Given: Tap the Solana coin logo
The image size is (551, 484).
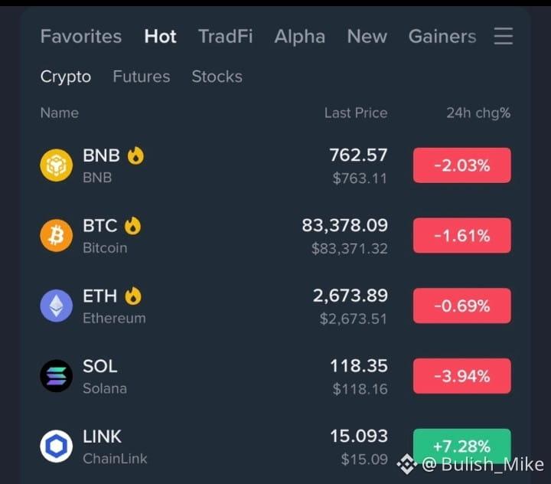Looking at the screenshot, I should pyautogui.click(x=56, y=376).
